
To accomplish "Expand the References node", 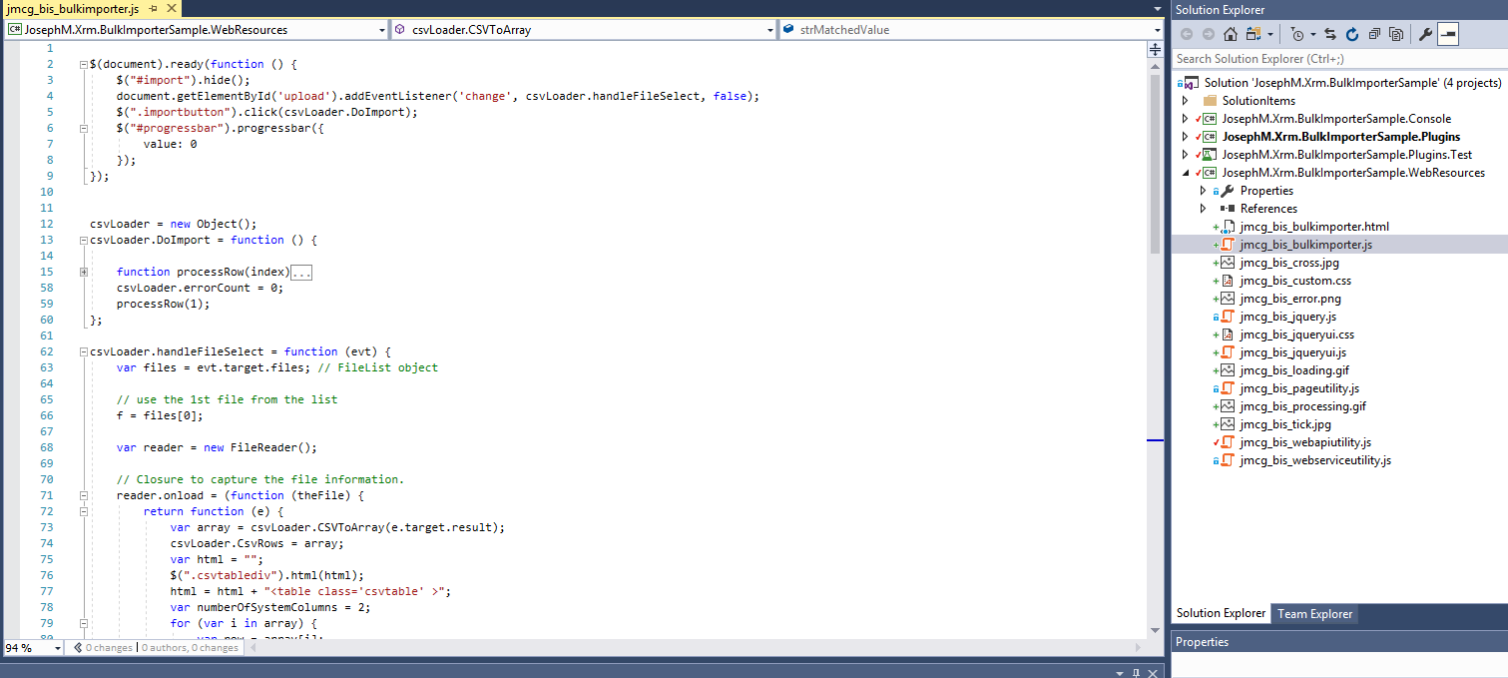I will (x=1203, y=208).
